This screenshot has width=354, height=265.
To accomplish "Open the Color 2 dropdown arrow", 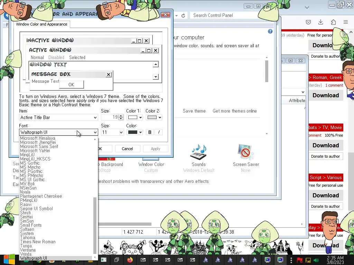I will 160,117.
